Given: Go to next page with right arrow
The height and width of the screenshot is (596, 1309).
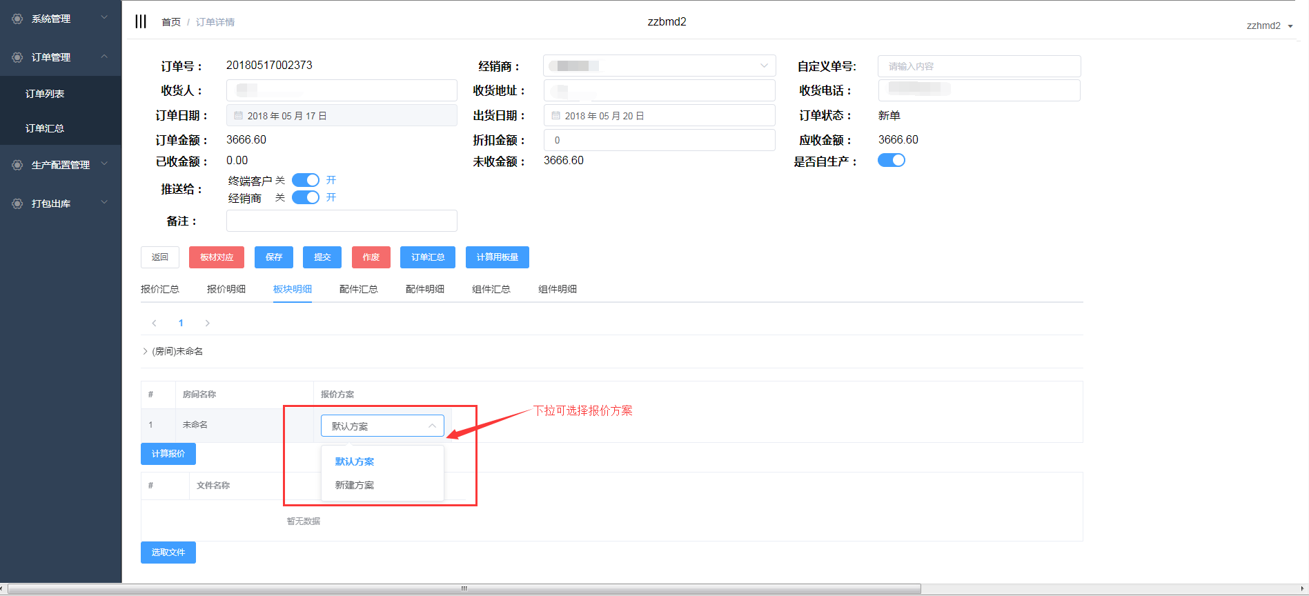Looking at the screenshot, I should point(207,323).
